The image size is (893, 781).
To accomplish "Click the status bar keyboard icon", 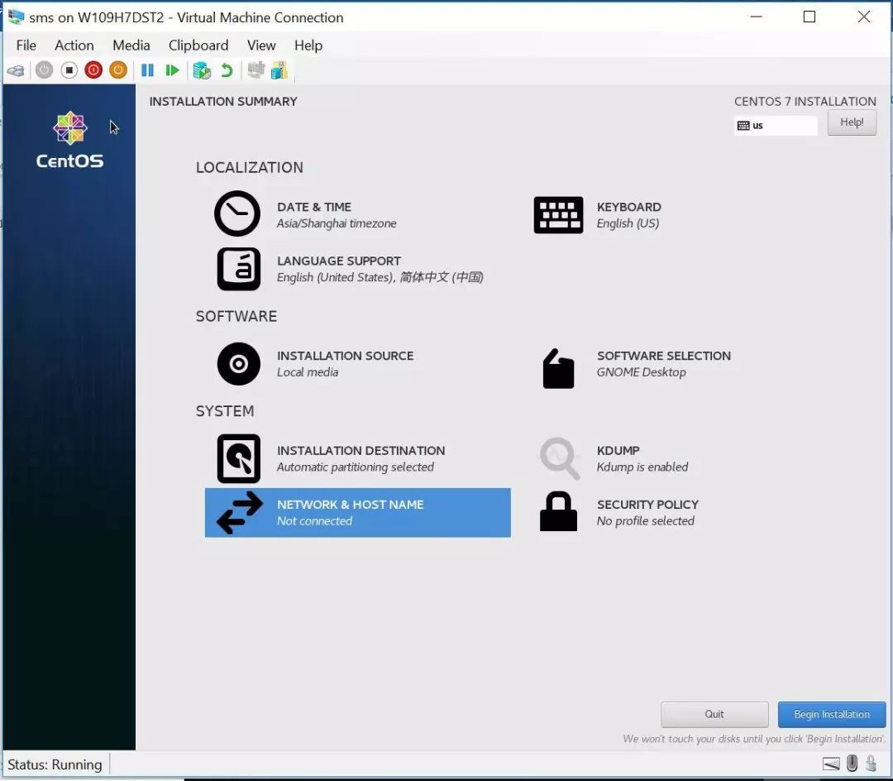I will [x=832, y=764].
